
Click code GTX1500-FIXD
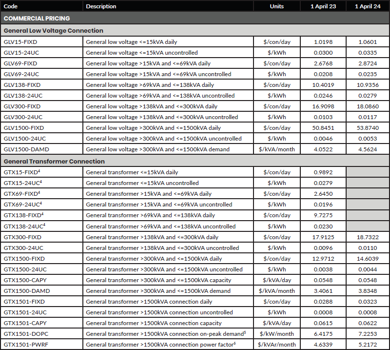(x=24, y=259)
